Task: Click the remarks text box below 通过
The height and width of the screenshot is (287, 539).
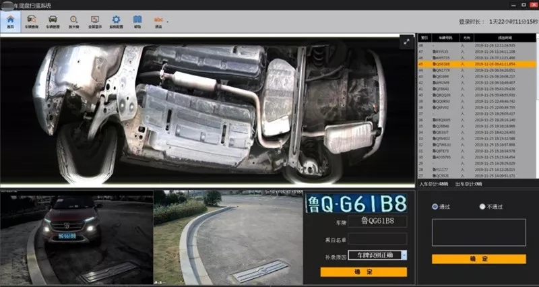Action: [478, 232]
